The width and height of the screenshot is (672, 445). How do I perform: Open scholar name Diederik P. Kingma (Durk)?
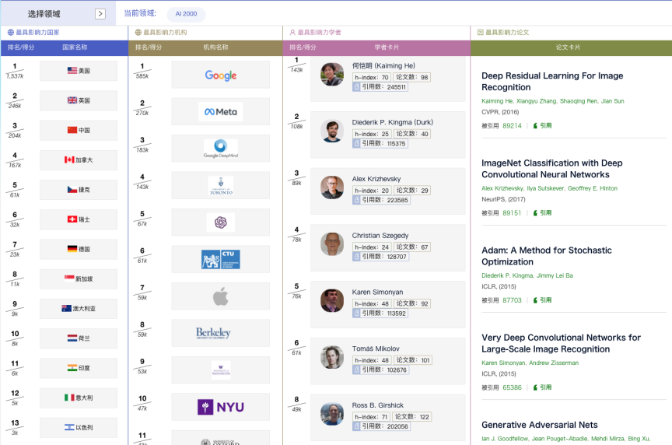393,122
